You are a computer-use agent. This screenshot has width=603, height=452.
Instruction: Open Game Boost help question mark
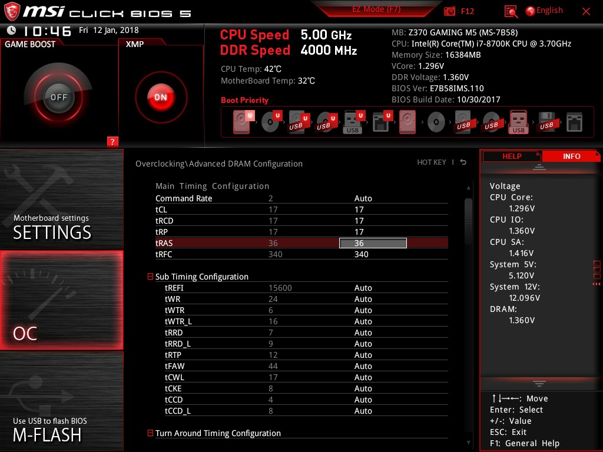point(112,141)
